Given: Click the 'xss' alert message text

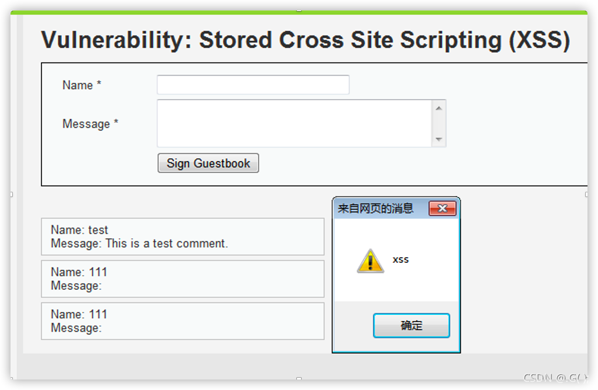Looking at the screenshot, I should (x=400, y=259).
